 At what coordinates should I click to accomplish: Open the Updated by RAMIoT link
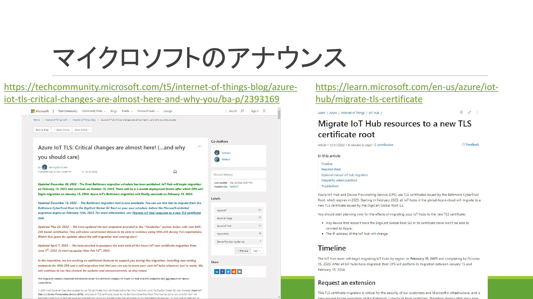234,187
